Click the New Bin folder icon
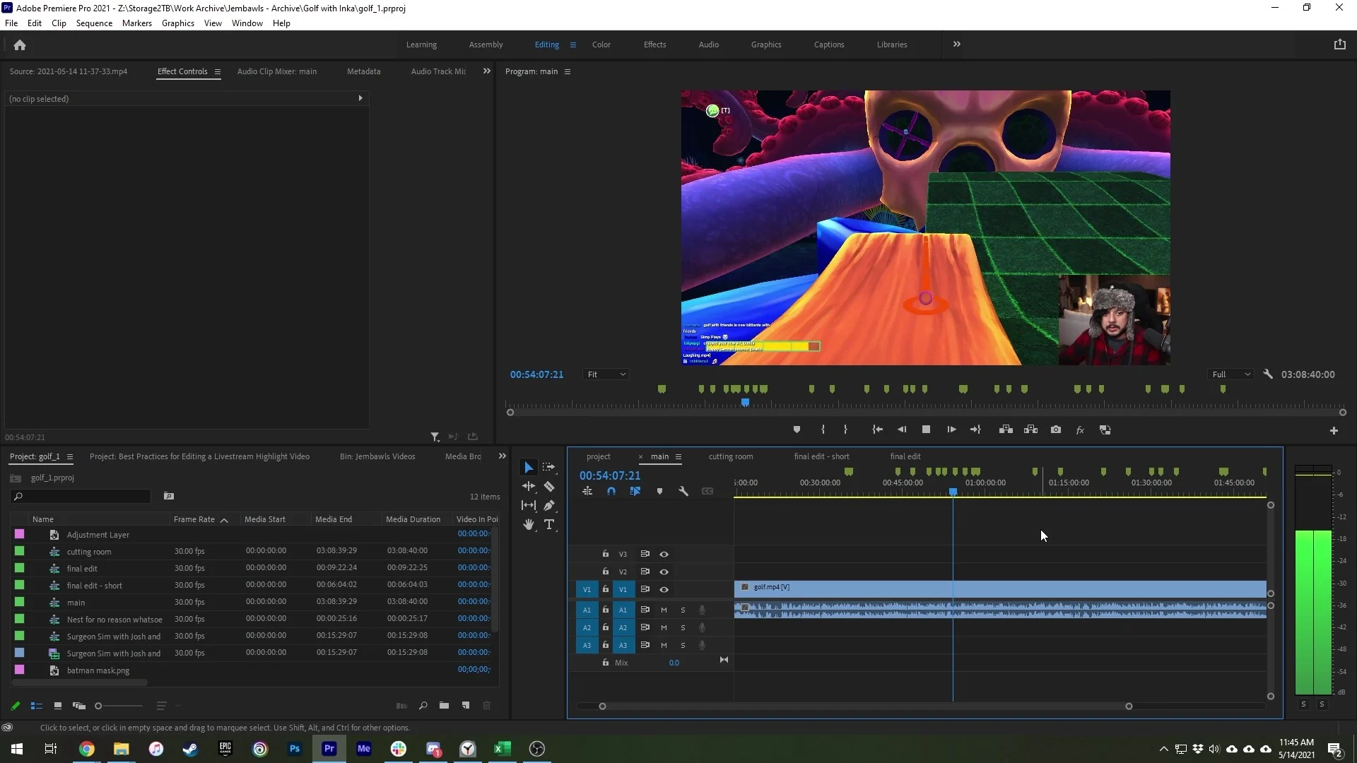 pos(444,705)
